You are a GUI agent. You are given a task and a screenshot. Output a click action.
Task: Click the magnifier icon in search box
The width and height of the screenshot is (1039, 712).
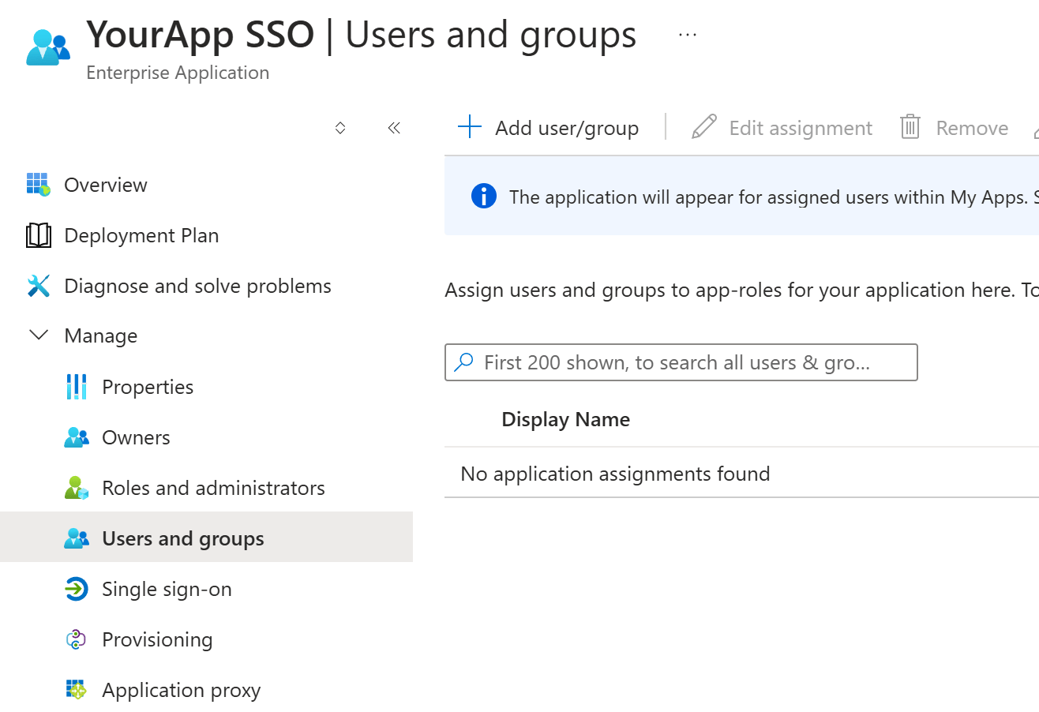click(464, 362)
